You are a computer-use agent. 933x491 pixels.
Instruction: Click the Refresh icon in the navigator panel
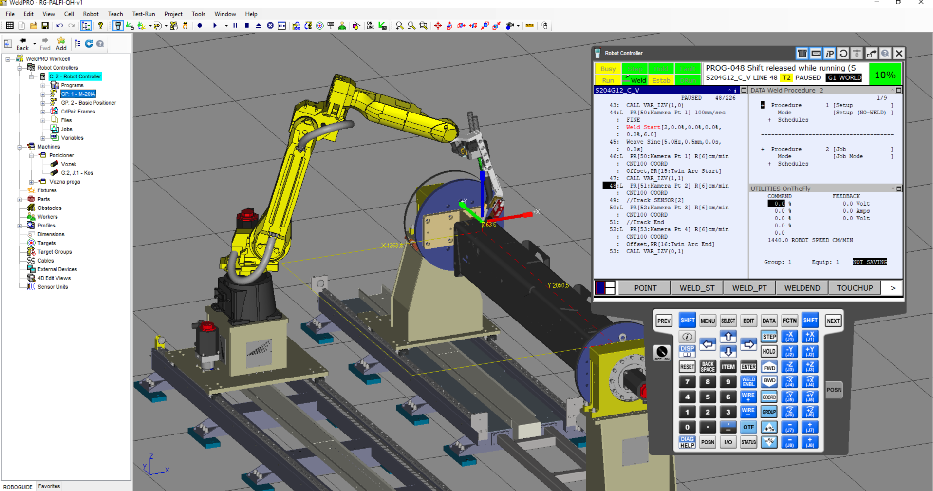click(89, 44)
